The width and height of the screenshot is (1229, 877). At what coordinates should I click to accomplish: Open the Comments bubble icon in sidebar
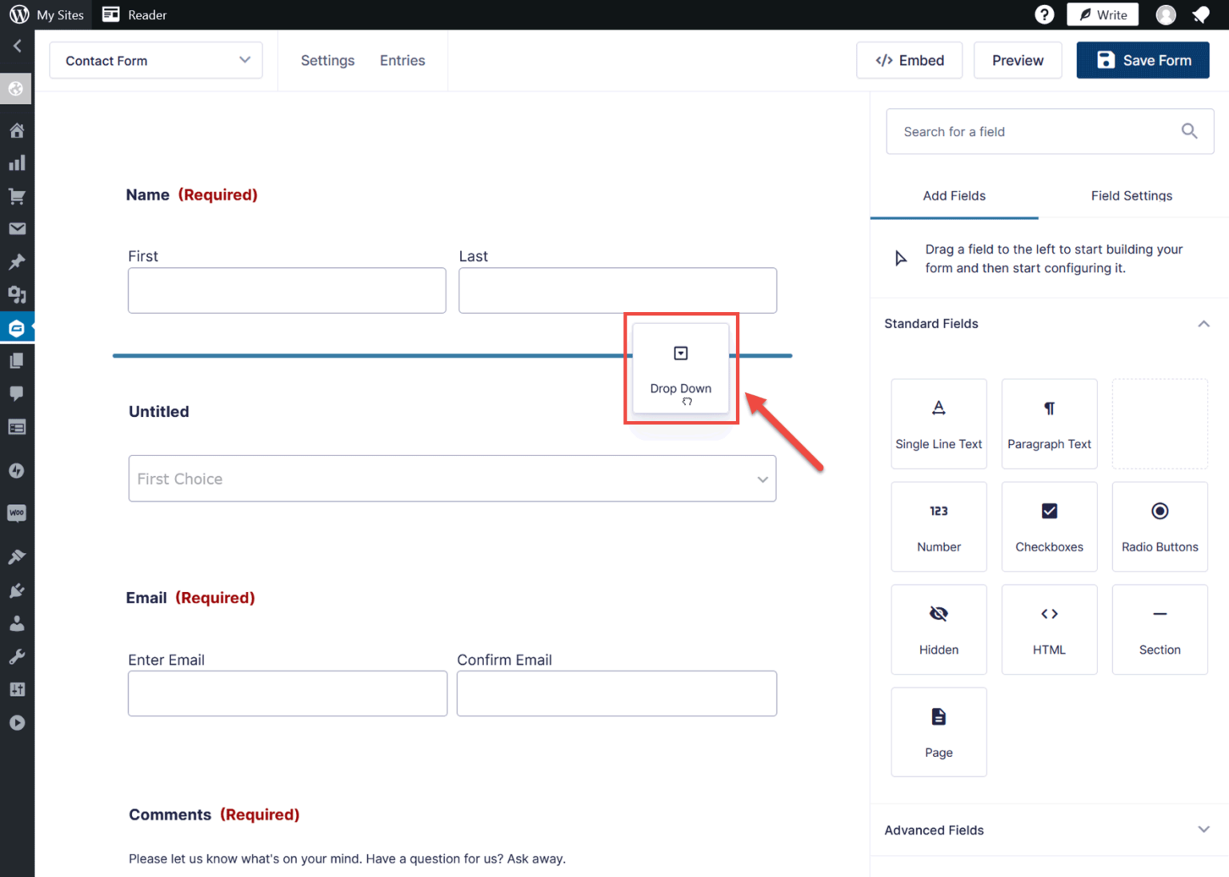[x=17, y=393]
